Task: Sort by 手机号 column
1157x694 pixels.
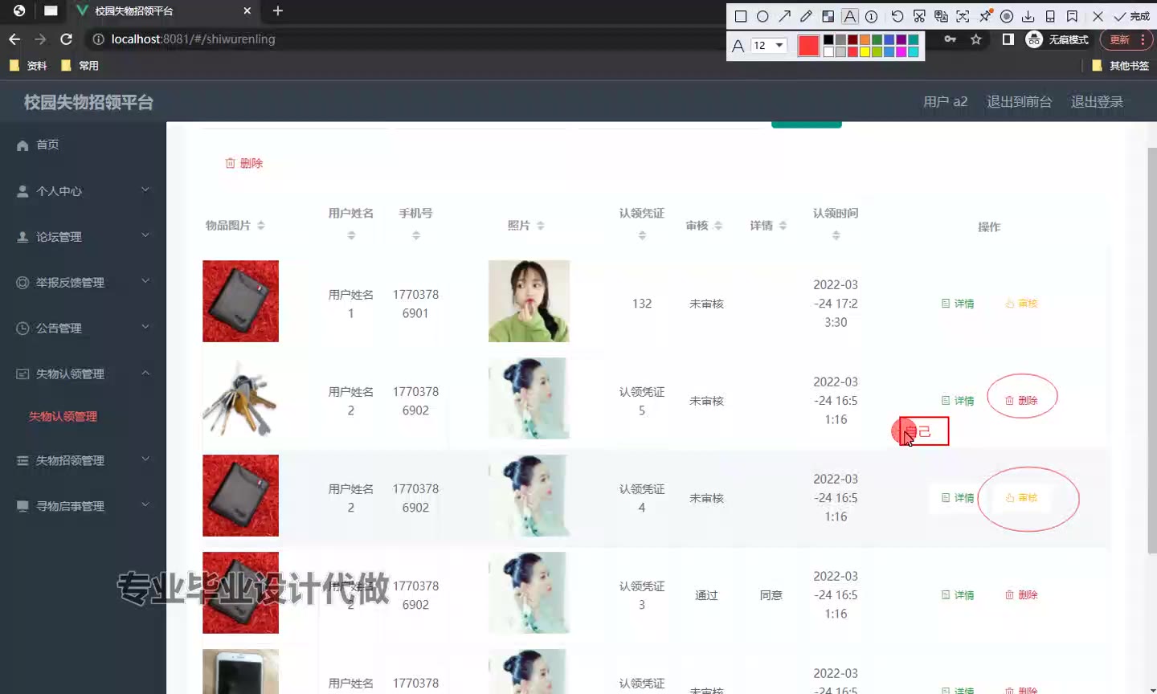Action: [416, 235]
